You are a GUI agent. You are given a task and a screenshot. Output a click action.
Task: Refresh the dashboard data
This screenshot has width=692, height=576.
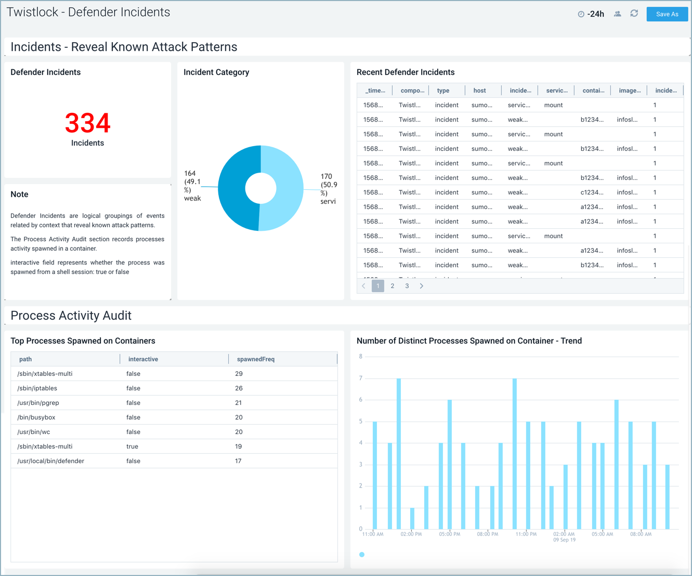(634, 14)
